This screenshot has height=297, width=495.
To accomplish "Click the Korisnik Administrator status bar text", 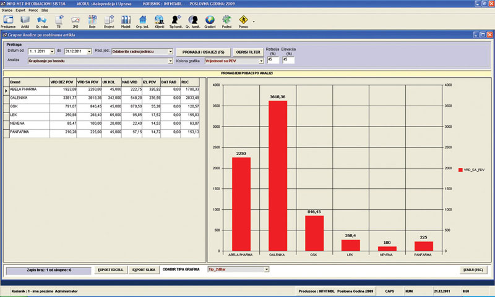I will (x=45, y=291).
